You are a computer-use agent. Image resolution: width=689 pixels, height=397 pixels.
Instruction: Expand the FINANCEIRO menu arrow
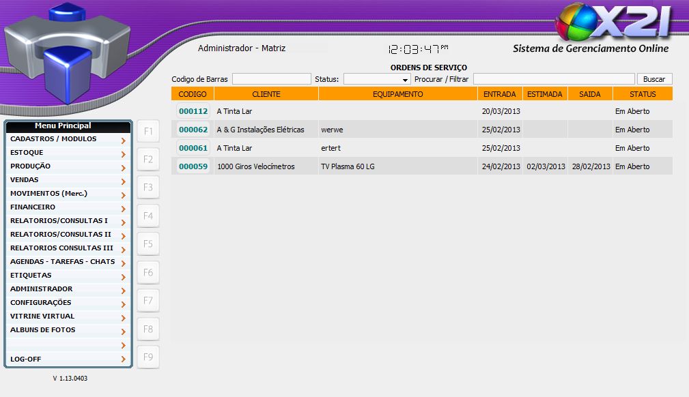pos(123,209)
